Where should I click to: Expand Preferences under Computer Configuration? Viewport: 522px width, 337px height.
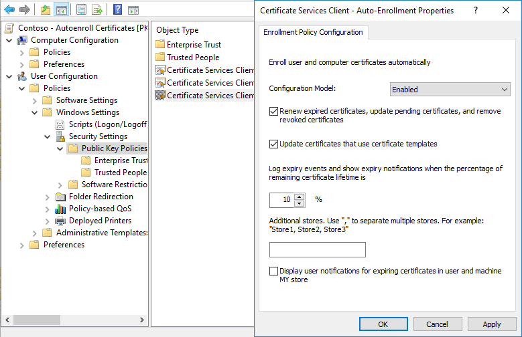(22, 64)
